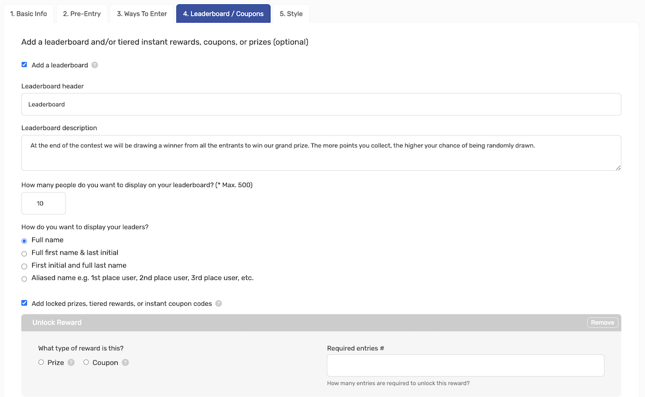Screen dimensions: 645x397
Task: View the Coupon reward help icon
Action: click(125, 363)
